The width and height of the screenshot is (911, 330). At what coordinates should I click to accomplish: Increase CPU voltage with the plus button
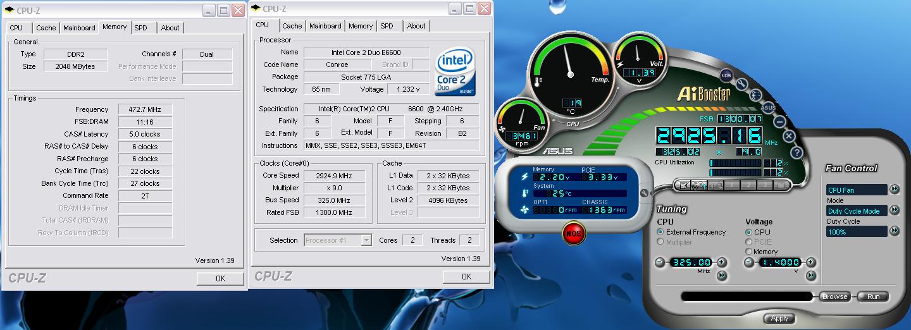point(810,262)
